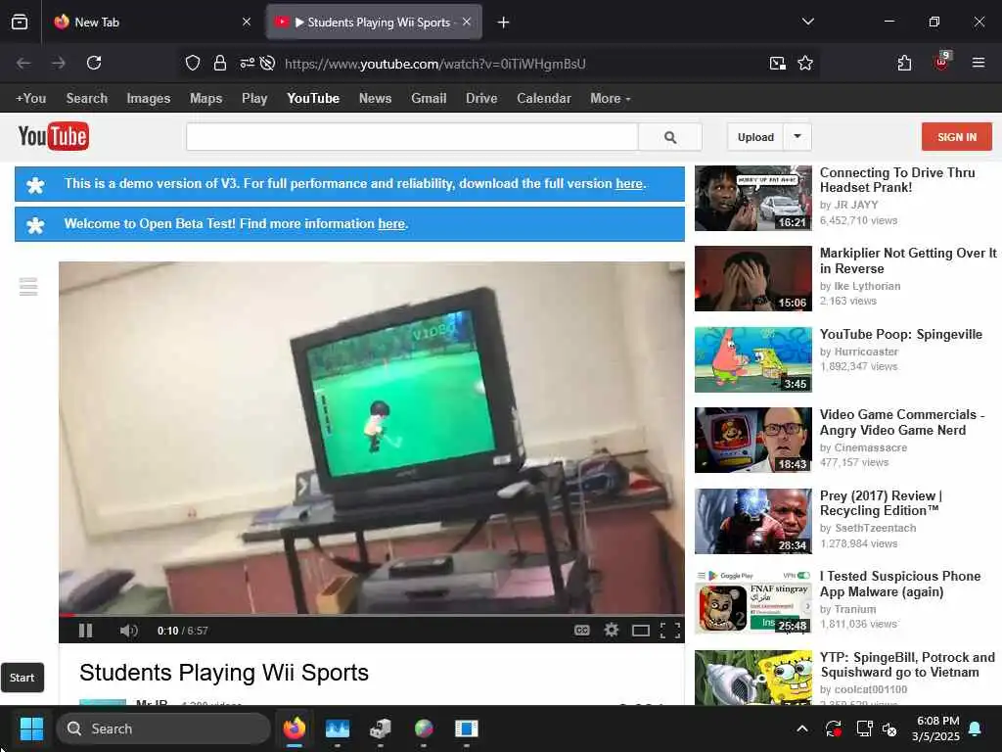This screenshot has width=1002, height=752.
Task: Open News in the Google bar
Action: [x=375, y=99]
